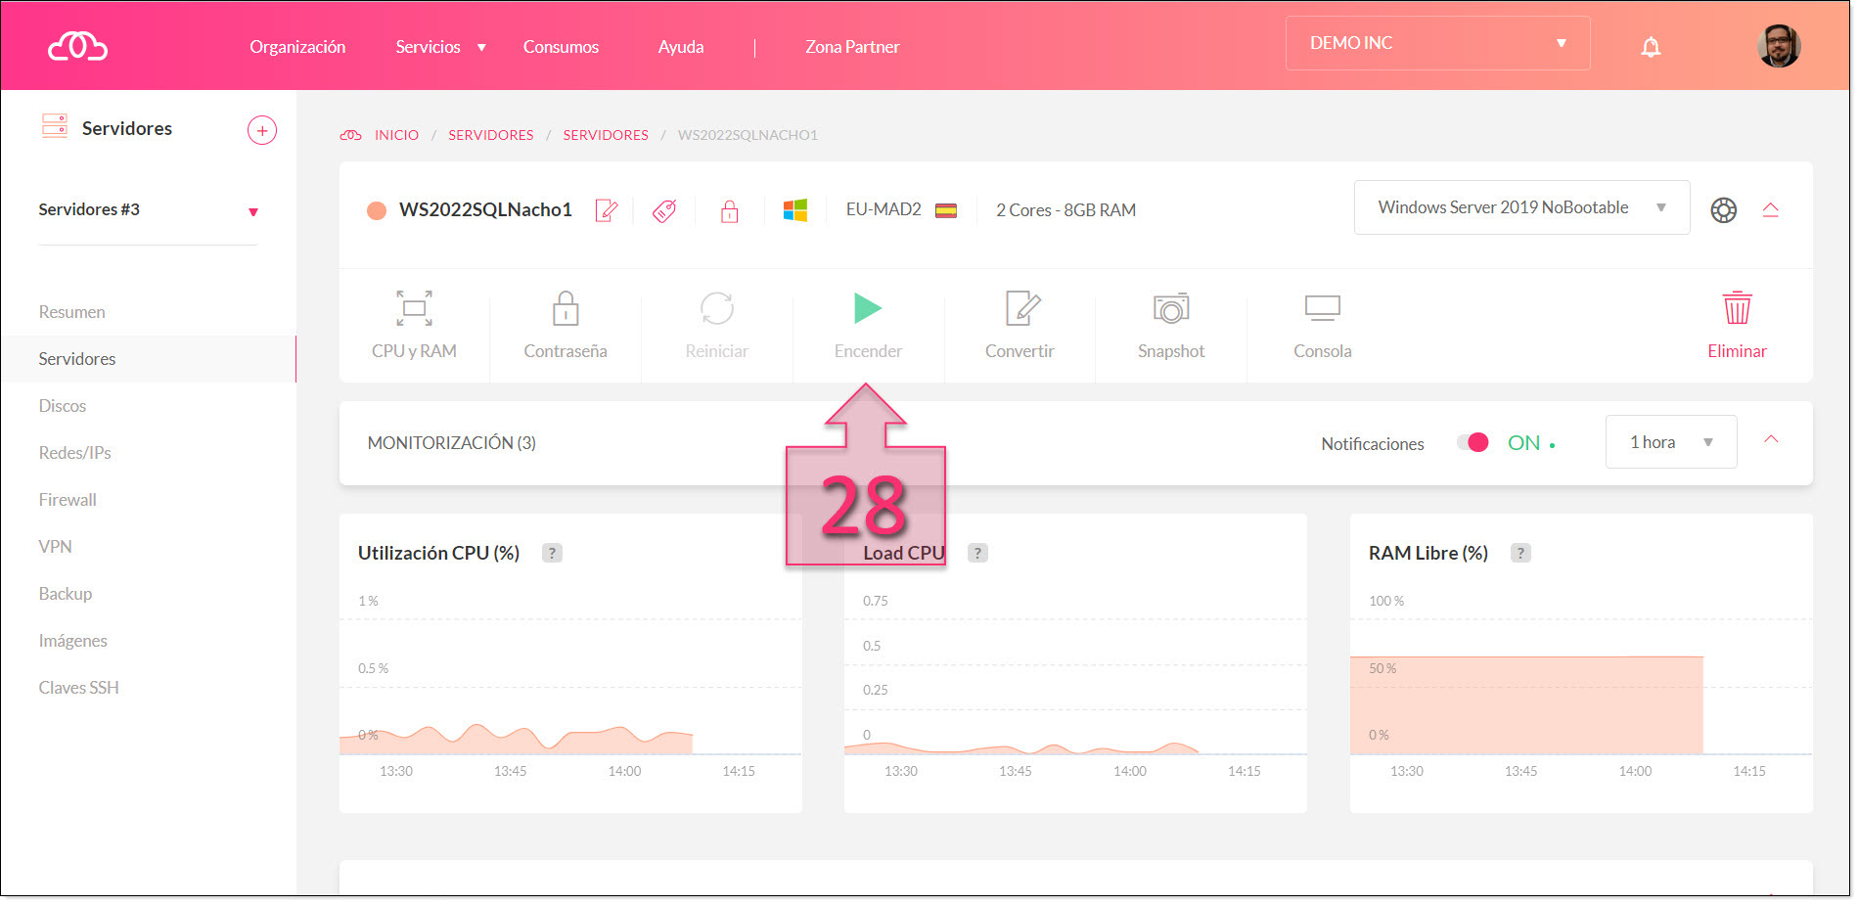Click the Convertir edit icon
Screen dimensions: 1858x904
(1020, 309)
